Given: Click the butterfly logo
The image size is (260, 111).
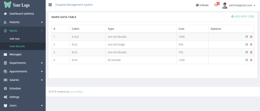Looking at the screenshot, I should 8,5.
